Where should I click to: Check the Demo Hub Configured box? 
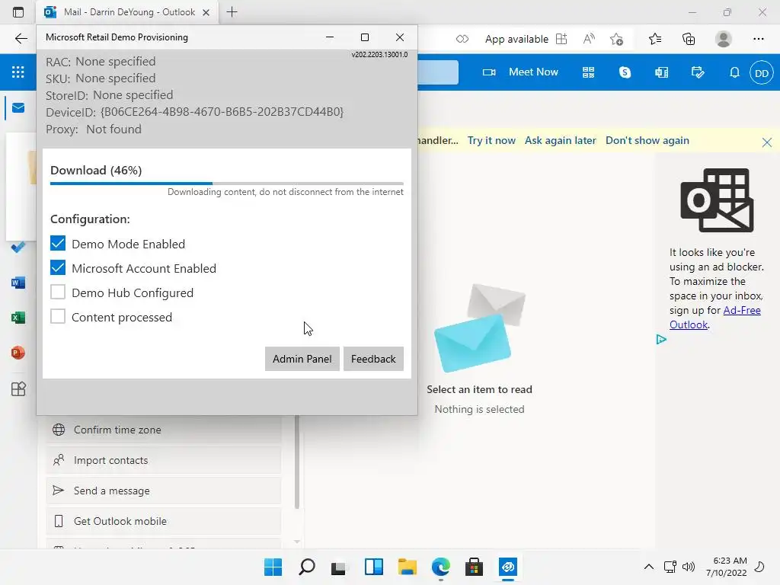tap(58, 292)
